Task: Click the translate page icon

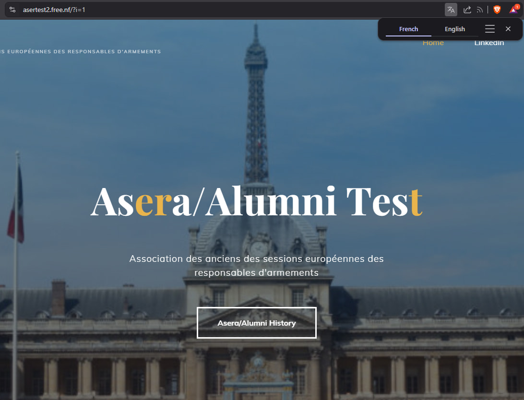Action: pyautogui.click(x=451, y=10)
